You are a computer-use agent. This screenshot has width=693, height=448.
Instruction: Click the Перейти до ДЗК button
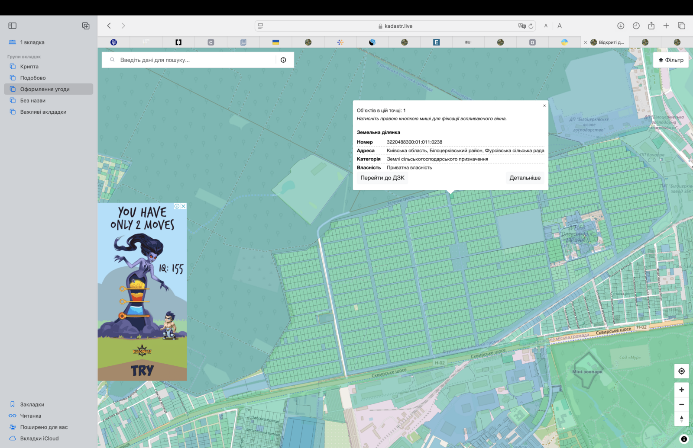[382, 178]
